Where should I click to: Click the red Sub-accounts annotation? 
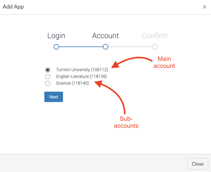click(x=126, y=122)
